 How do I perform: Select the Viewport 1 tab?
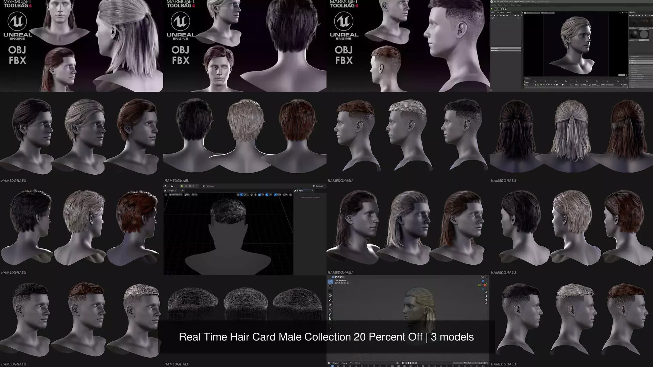(171, 191)
